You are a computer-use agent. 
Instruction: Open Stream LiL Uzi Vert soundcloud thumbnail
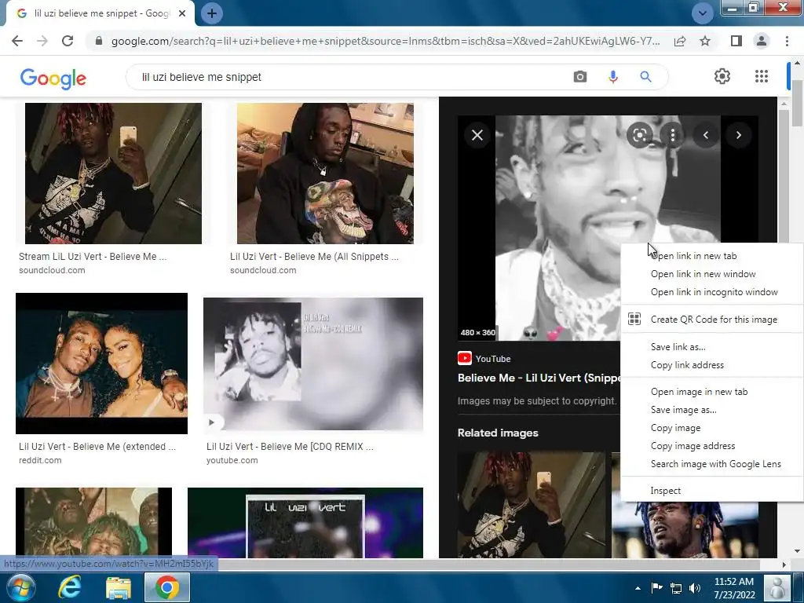113,174
